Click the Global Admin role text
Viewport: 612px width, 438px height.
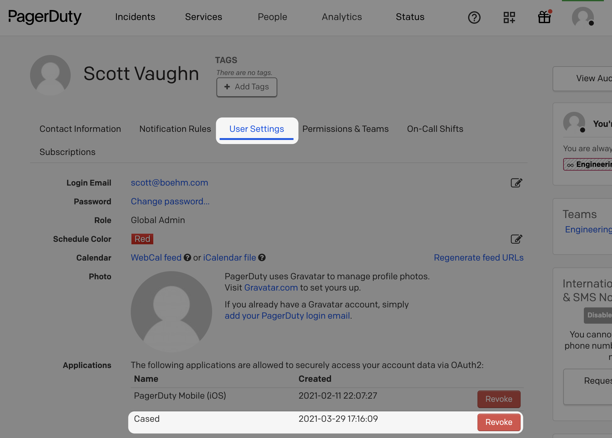158,220
